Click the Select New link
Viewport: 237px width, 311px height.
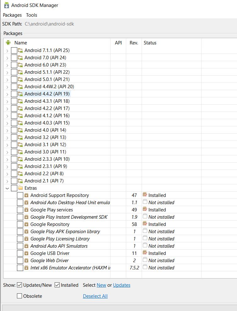[x=101, y=285]
